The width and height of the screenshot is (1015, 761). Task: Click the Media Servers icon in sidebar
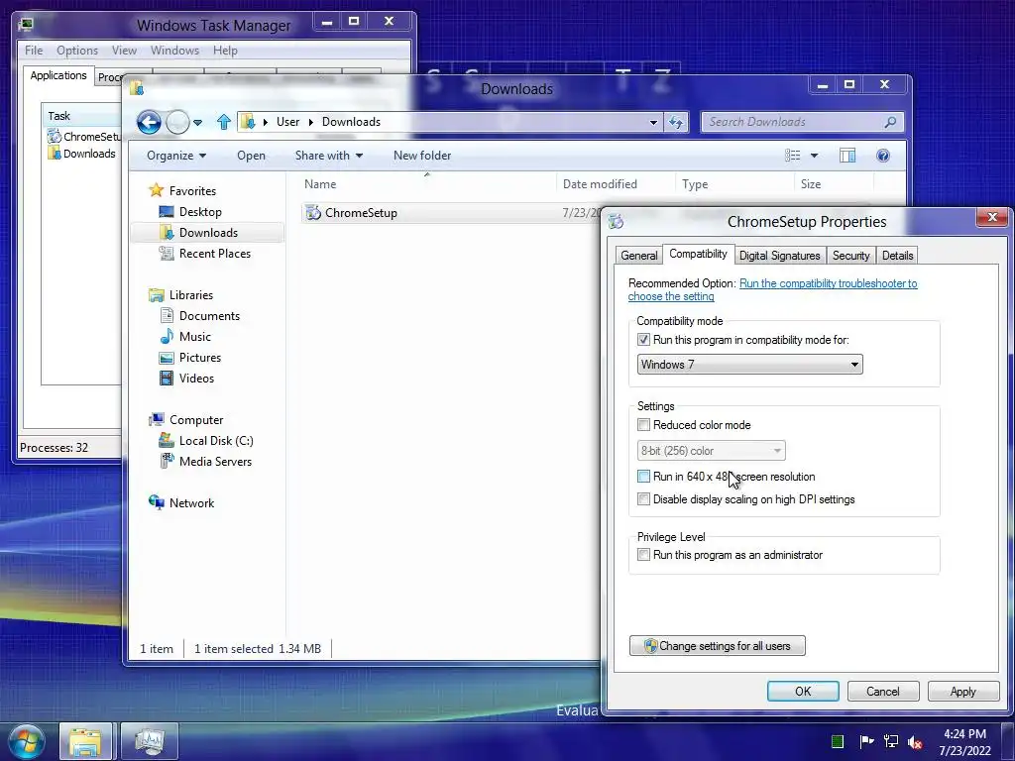167,461
